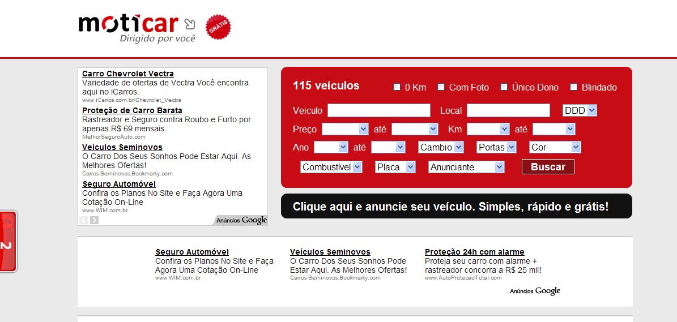Click the next ads arrow in Google box
This screenshot has height=322, width=677.
pyautogui.click(x=94, y=220)
